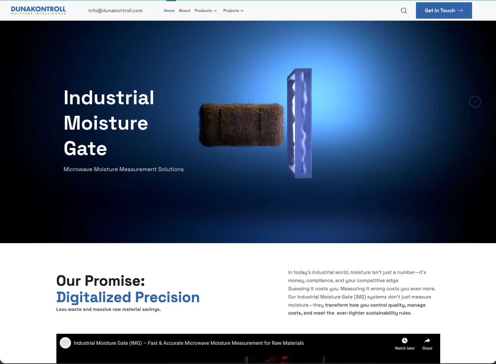Click the video channel avatar icon

click(65, 343)
